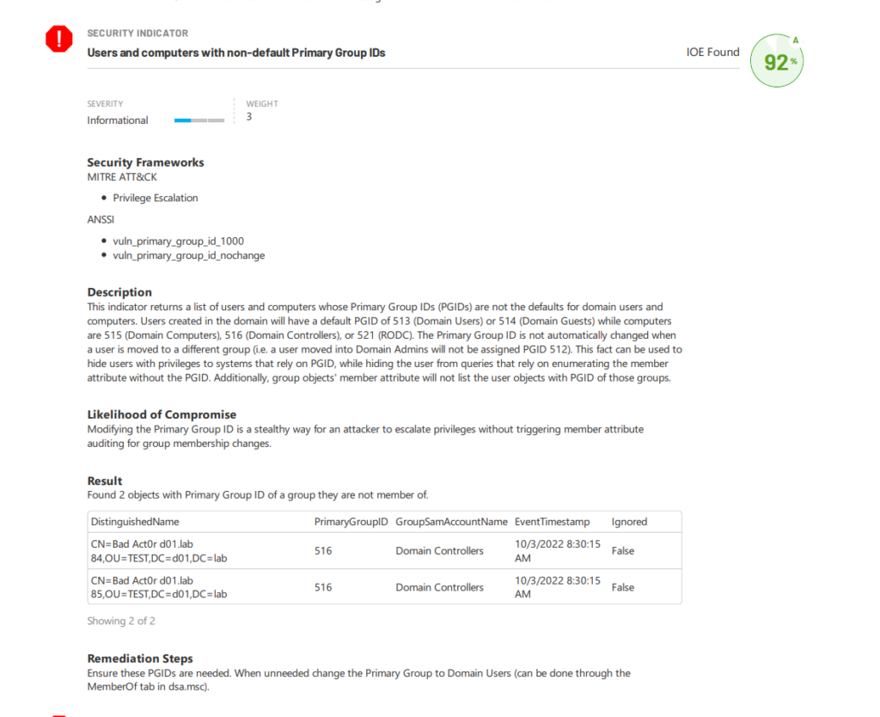Image resolution: width=880 pixels, height=717 pixels.
Task: Click the Weight value 3
Action: [x=249, y=117]
